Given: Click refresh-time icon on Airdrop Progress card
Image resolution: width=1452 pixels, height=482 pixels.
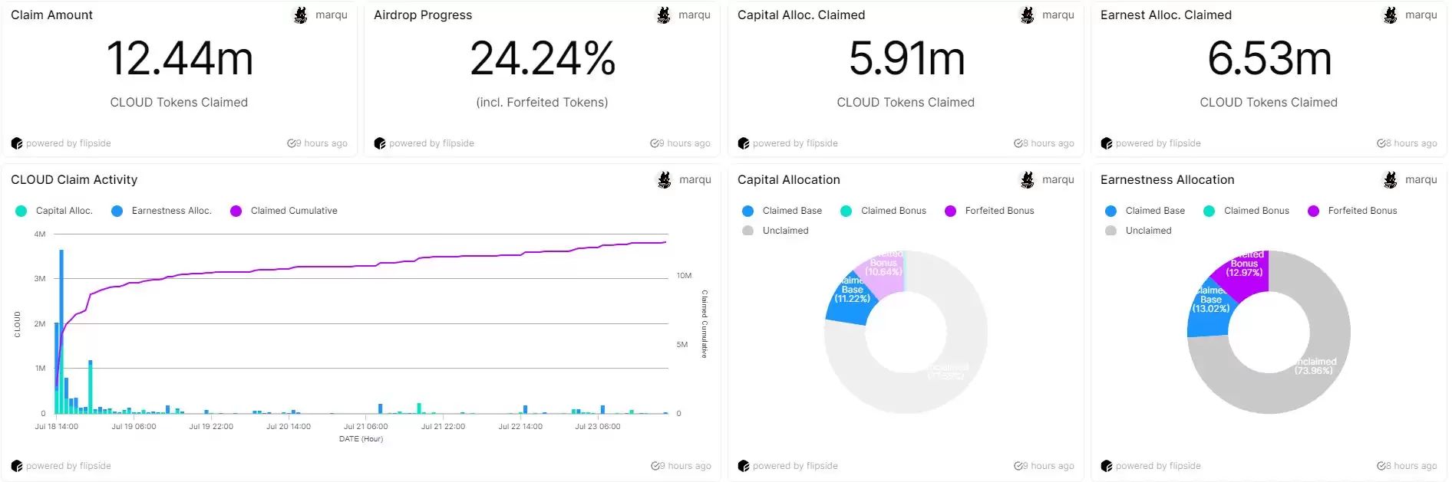Looking at the screenshot, I should coord(655,143).
